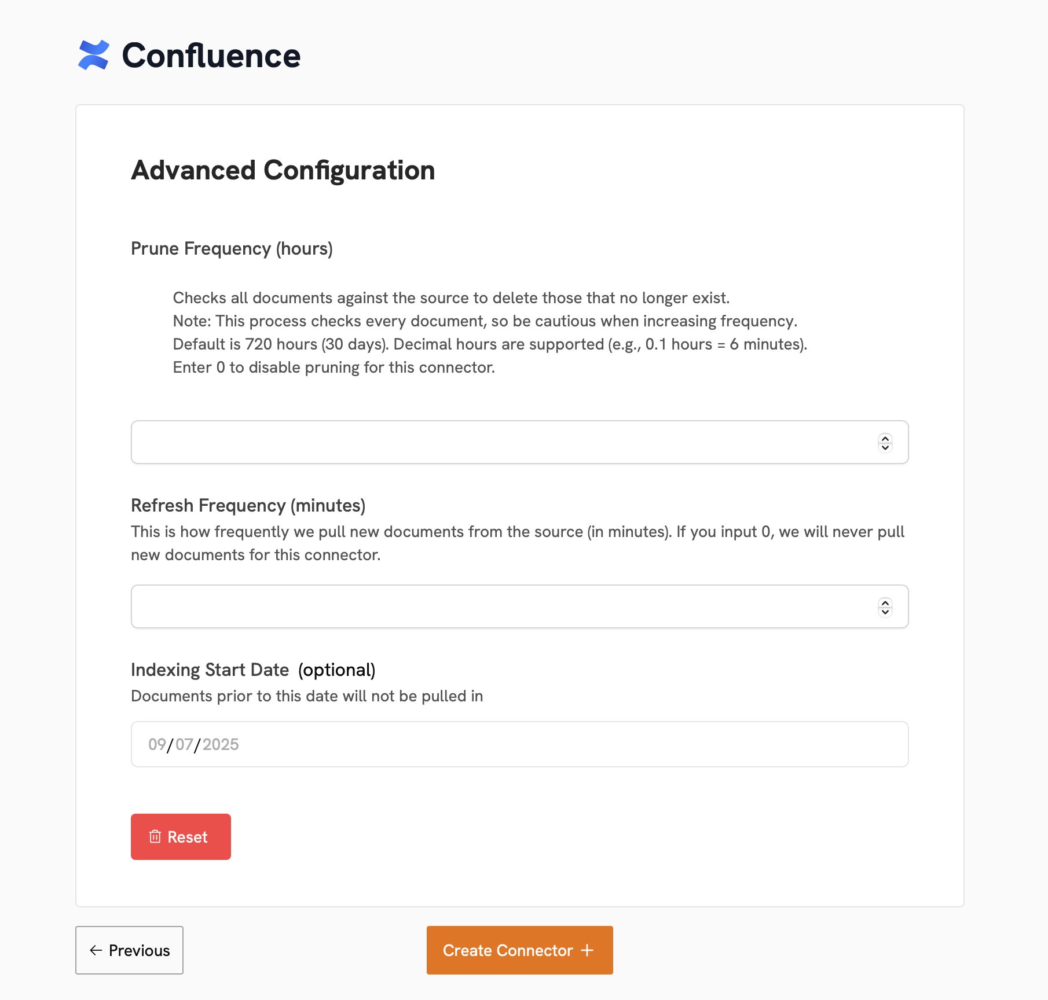This screenshot has width=1048, height=1000.
Task: Increment Refresh Frequency using its up arrow
Action: (x=885, y=603)
